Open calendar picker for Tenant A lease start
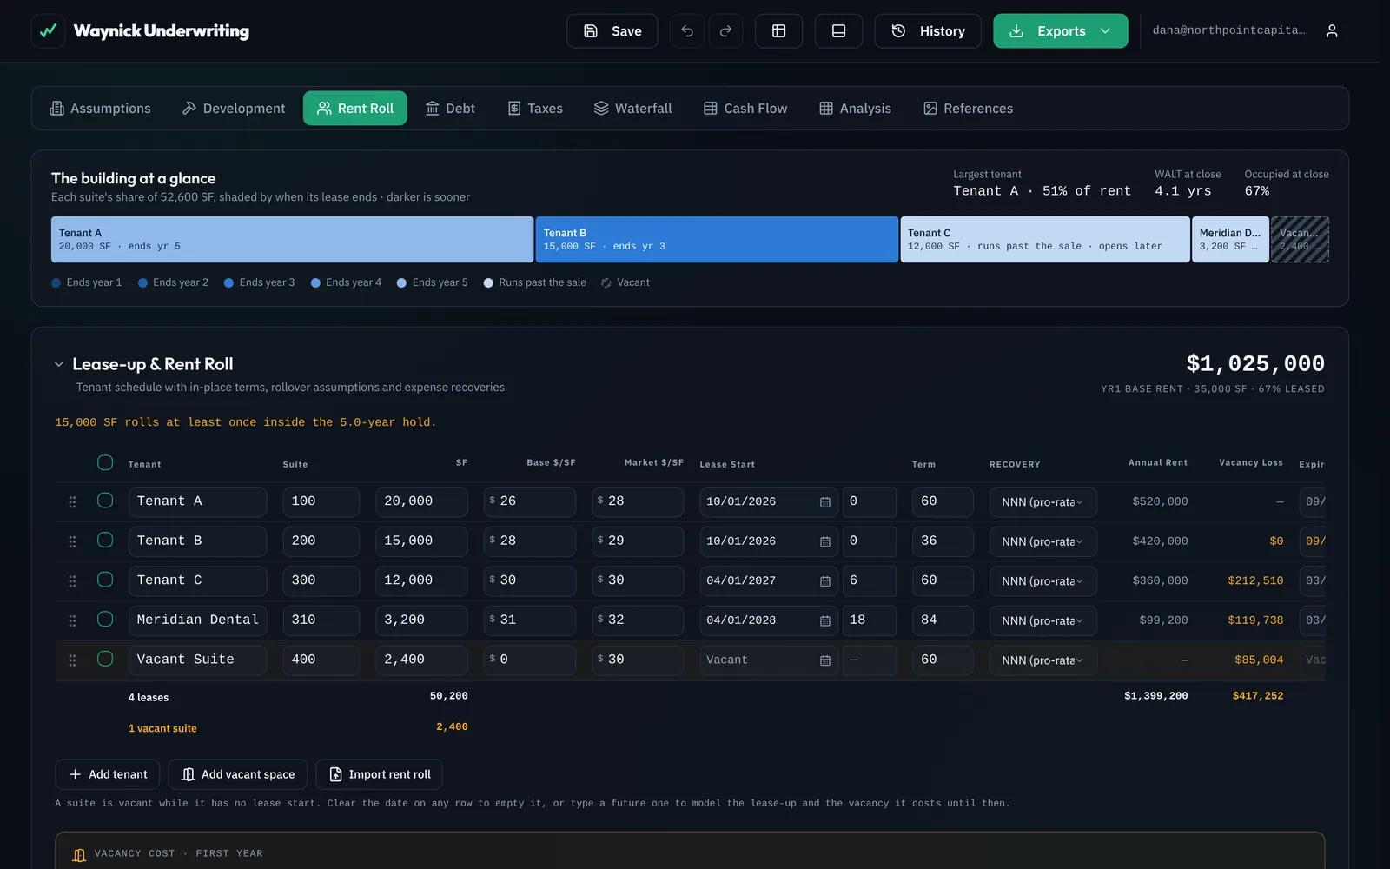Screen dimensions: 1390x869 tap(825, 502)
